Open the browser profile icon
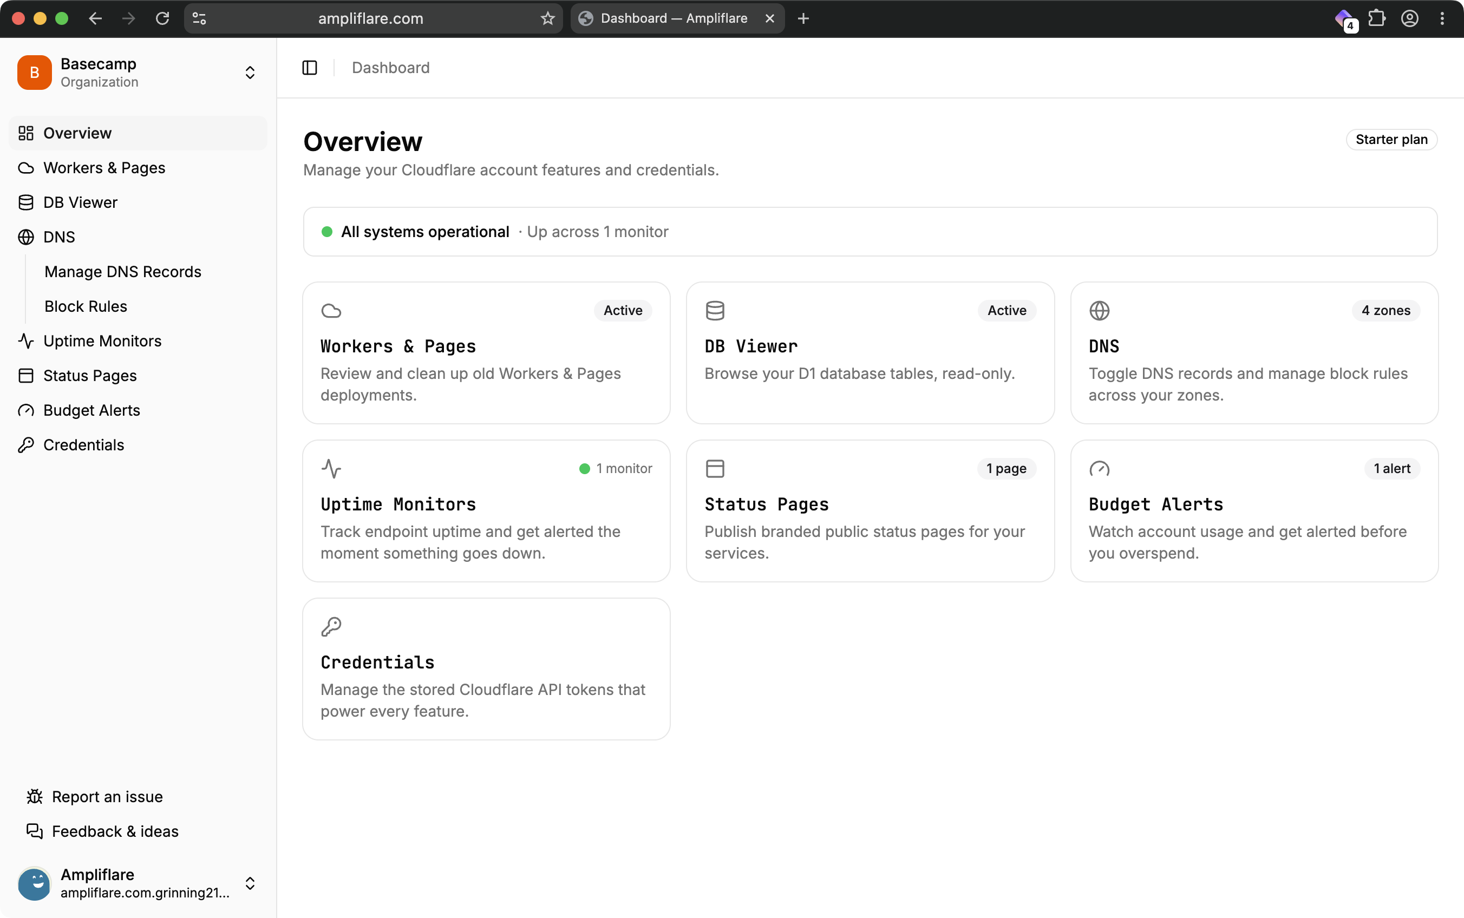Viewport: 1464px width, 918px height. click(x=1409, y=18)
